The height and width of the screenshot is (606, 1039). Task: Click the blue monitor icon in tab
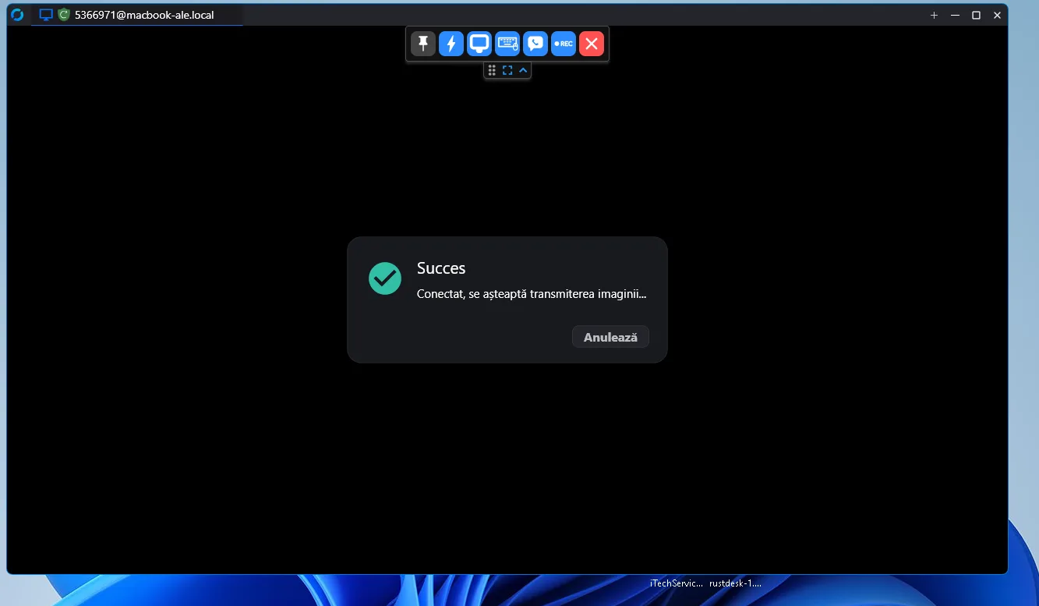(46, 15)
